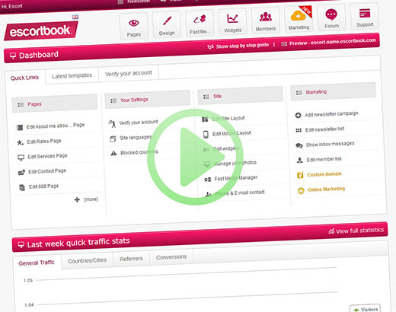Click the star icon beside Edit Rates Page
Screen dimensions: 396x312
[20, 142]
